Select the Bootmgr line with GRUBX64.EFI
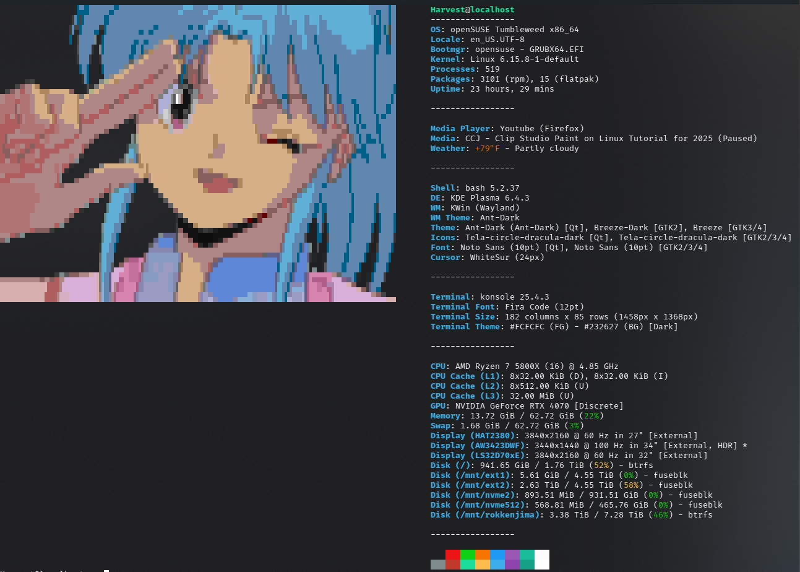Screen dimensions: 800x572 click(x=507, y=50)
